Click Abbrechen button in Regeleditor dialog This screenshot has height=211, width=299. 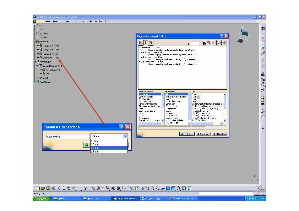click(219, 134)
